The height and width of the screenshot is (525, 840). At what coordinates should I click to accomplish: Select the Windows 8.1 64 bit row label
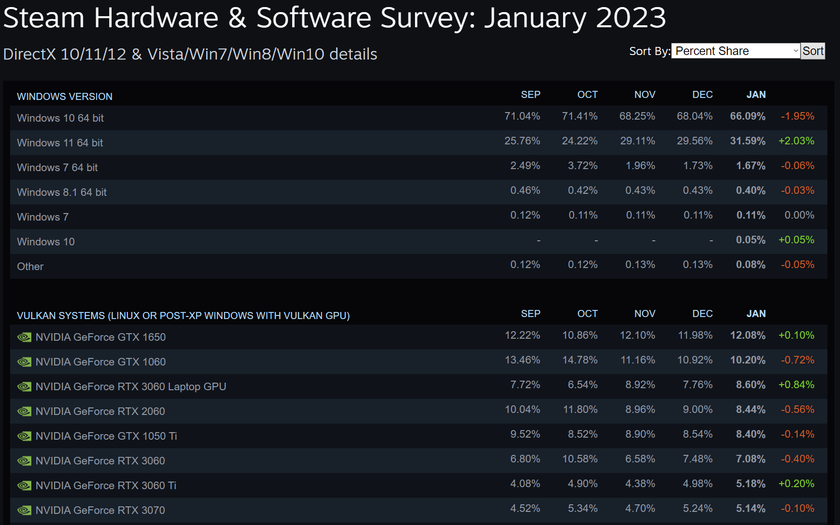[62, 192]
